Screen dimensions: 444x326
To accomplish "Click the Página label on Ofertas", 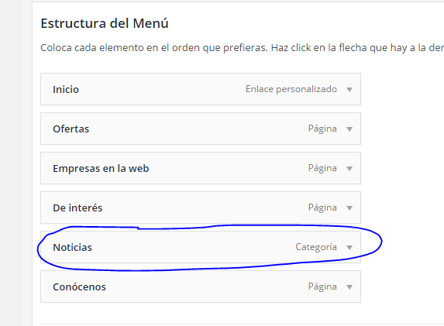I will click(322, 129).
